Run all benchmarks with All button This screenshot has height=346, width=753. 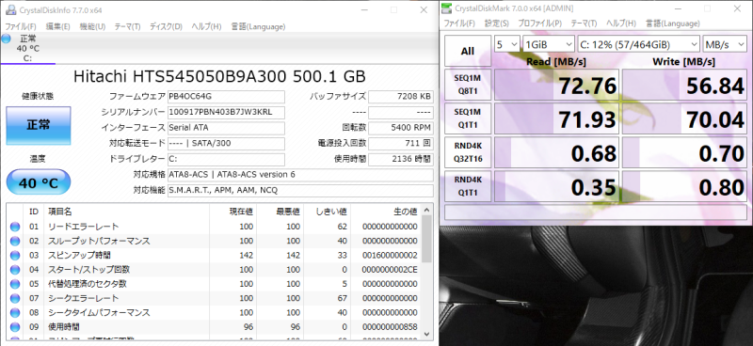coord(468,51)
